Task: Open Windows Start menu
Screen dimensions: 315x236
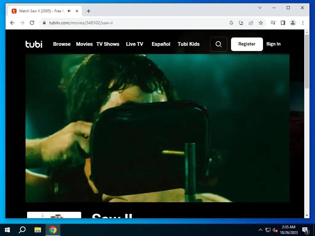Action: pos(7,230)
